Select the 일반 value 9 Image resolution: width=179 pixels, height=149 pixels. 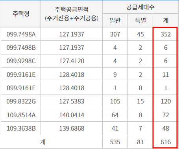pyautogui.click(x=115, y=75)
